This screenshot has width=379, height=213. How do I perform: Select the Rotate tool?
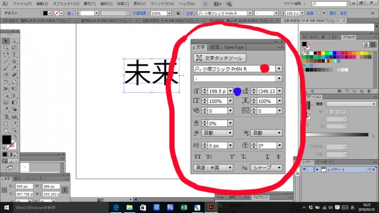tap(6, 82)
